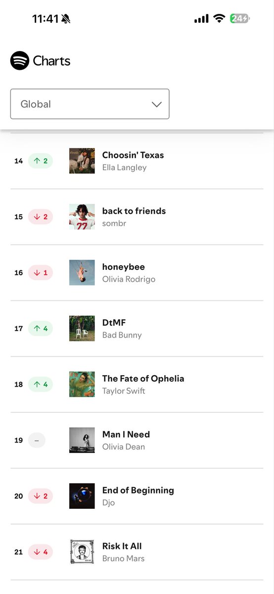This screenshot has width=274, height=594.
Task: Go to artist Olivia Rodrigo
Action: point(129,279)
